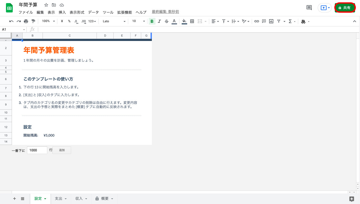
Task: Open the ツール menu
Action: coord(108,12)
